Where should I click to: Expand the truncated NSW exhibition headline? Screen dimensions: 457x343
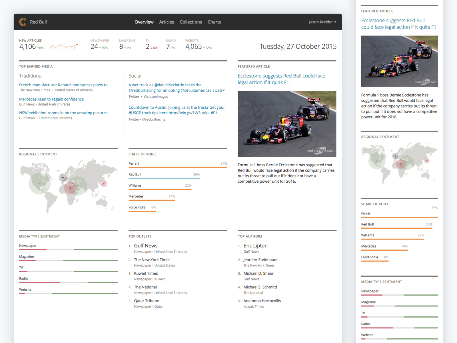(65, 113)
